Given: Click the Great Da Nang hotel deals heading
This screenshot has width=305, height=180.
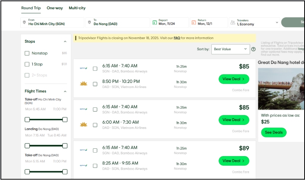Looking at the screenshot, I should coord(281,62).
